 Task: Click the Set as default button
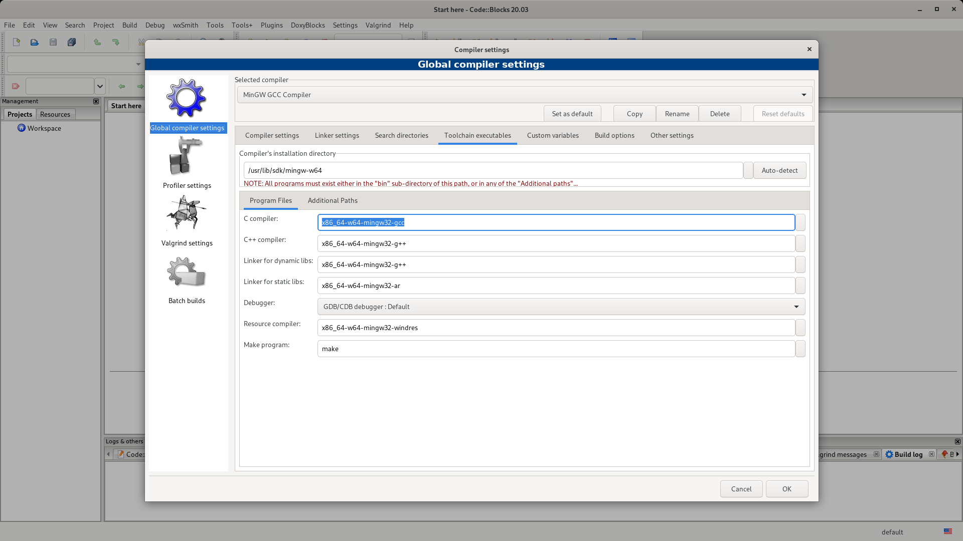coord(572,114)
